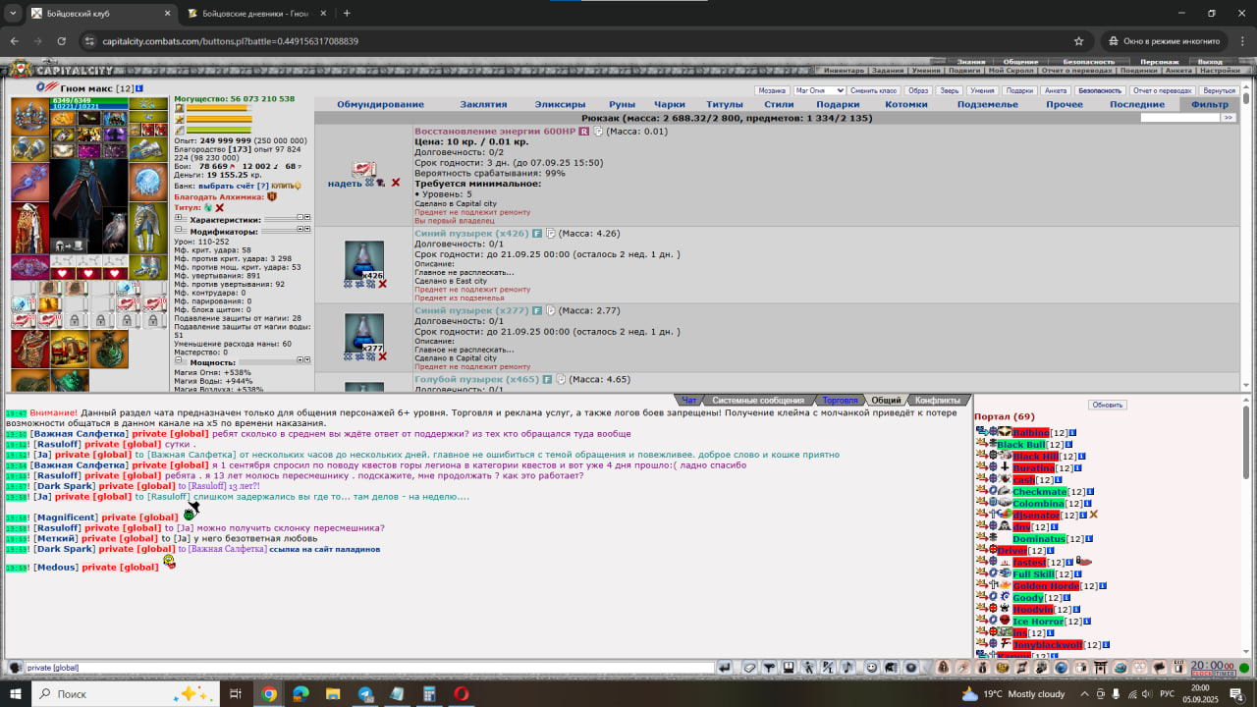Open the Котомки inventory tab

click(x=905, y=104)
